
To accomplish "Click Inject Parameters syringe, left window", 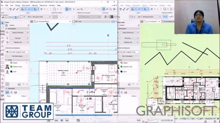I will [18, 9].
